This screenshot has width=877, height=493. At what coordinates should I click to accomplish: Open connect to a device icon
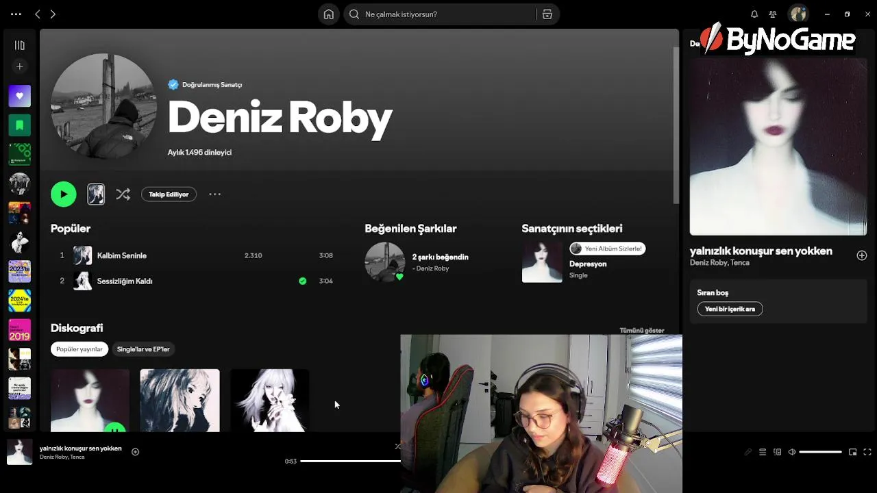[x=778, y=452]
